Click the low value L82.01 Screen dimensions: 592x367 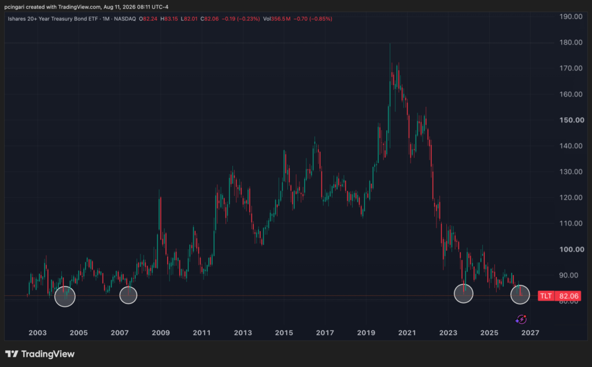click(x=189, y=18)
